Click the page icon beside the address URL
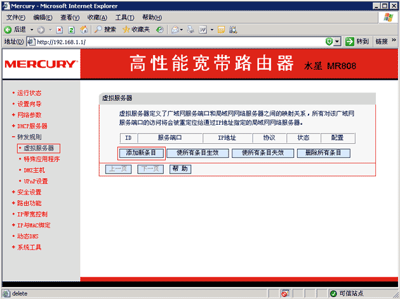The image size is (400, 299). pyautogui.click(x=31, y=41)
